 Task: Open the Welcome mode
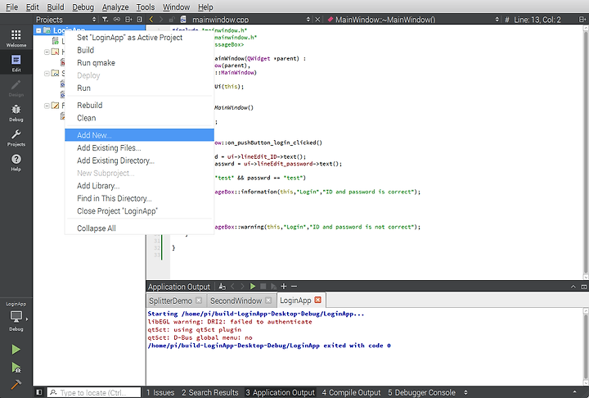tap(16, 38)
